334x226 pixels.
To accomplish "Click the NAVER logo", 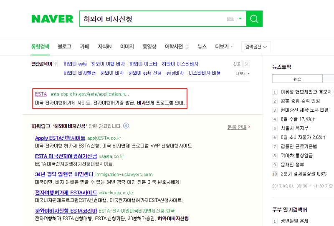I will click(53, 19).
